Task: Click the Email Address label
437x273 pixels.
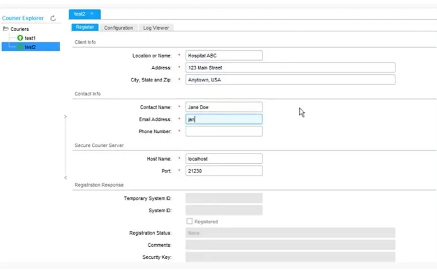Action: [155, 119]
